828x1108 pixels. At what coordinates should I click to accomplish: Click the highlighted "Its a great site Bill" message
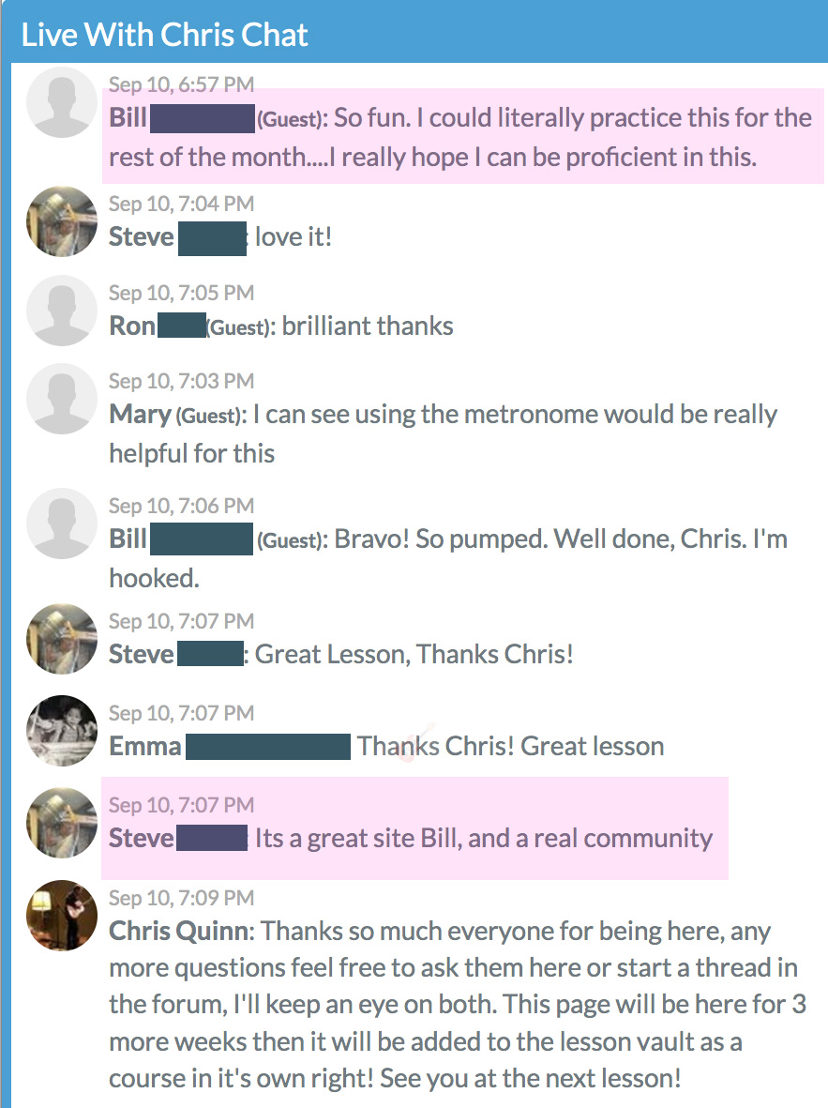coord(484,838)
